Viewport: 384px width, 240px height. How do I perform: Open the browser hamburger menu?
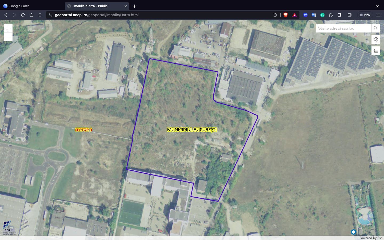(x=378, y=15)
